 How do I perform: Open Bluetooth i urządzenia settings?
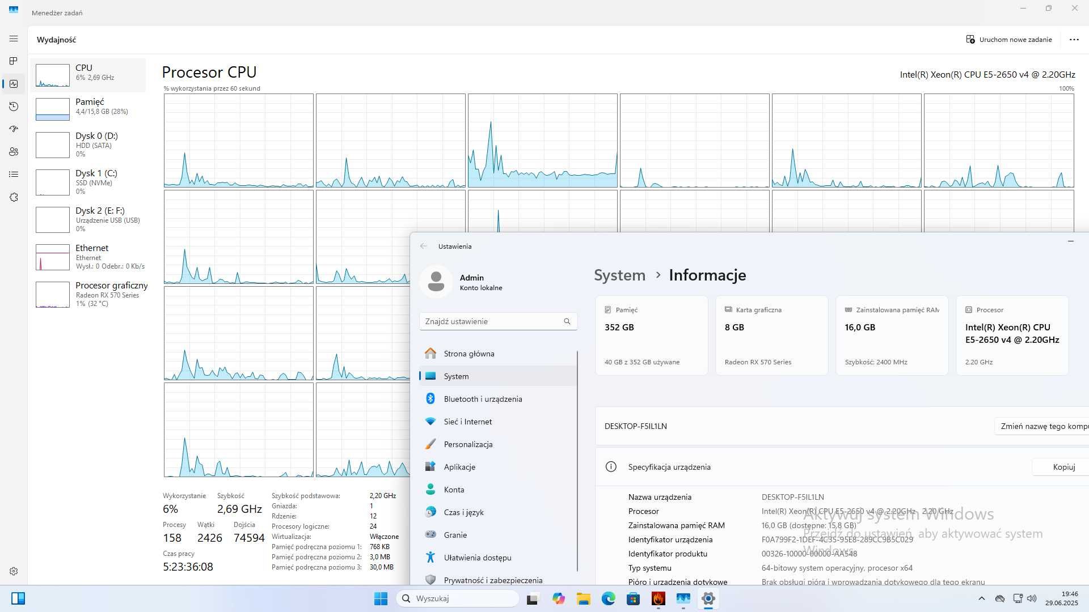click(498, 399)
